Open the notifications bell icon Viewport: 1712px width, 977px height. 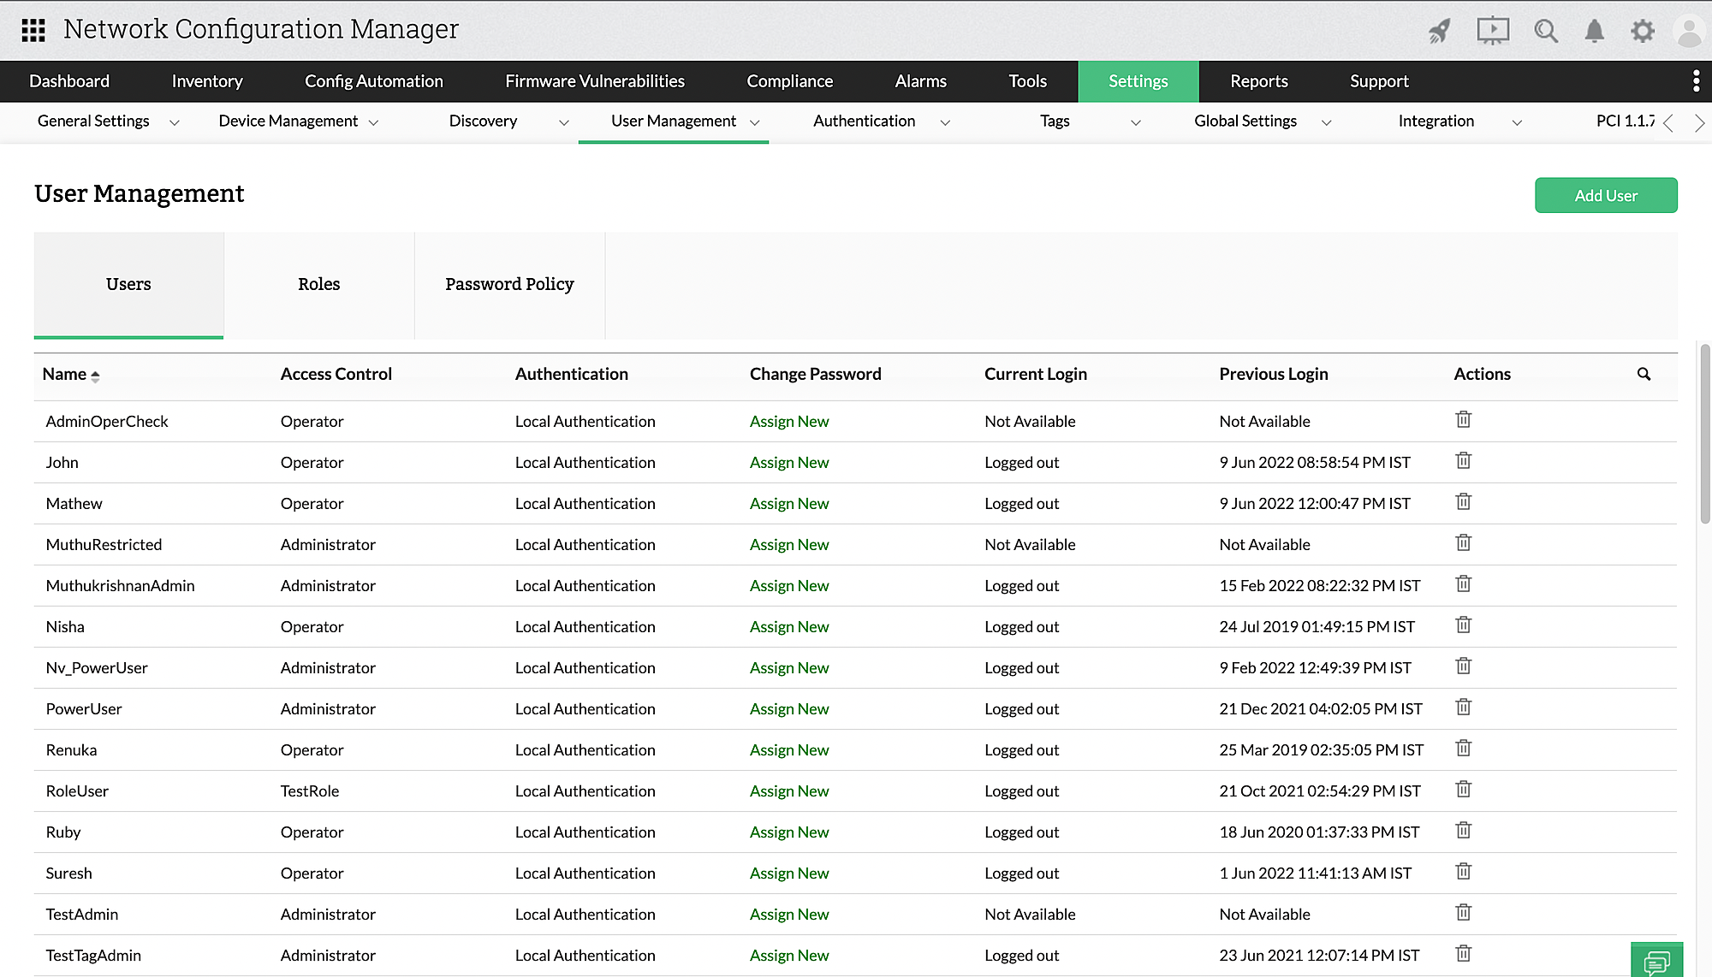click(1594, 31)
